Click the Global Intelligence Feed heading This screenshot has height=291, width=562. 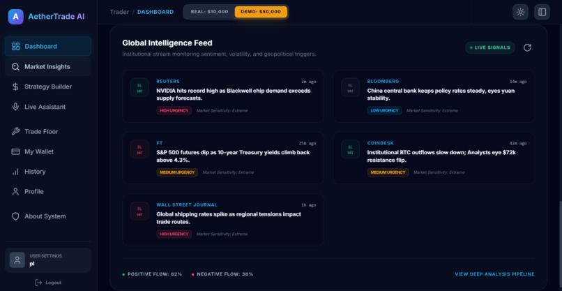click(x=167, y=43)
